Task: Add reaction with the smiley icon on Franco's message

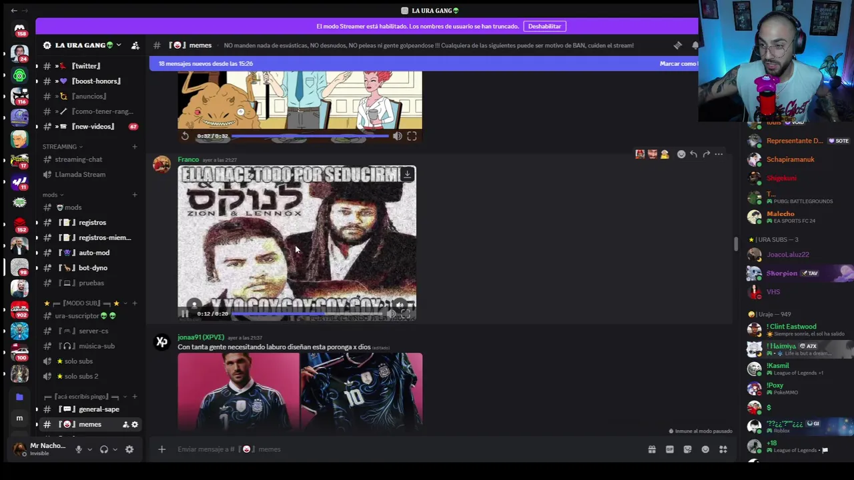Action: tap(681, 155)
